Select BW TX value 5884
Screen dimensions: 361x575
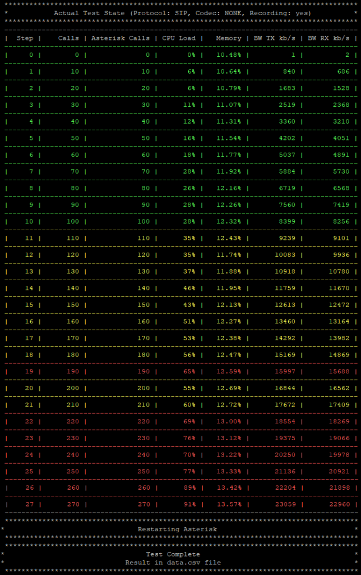click(x=287, y=172)
